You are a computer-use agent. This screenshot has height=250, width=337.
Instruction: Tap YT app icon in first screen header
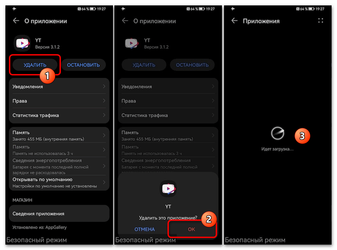(x=22, y=43)
